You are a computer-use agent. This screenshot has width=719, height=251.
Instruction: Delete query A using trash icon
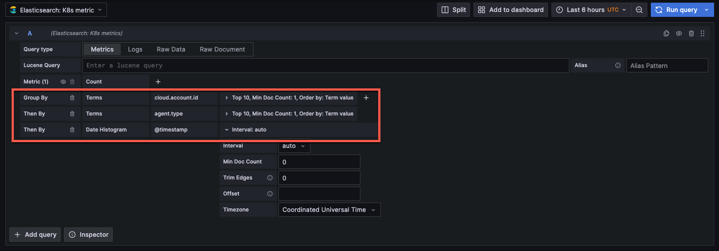coord(691,33)
